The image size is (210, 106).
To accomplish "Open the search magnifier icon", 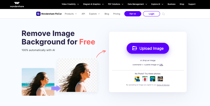I will pos(163,14).
